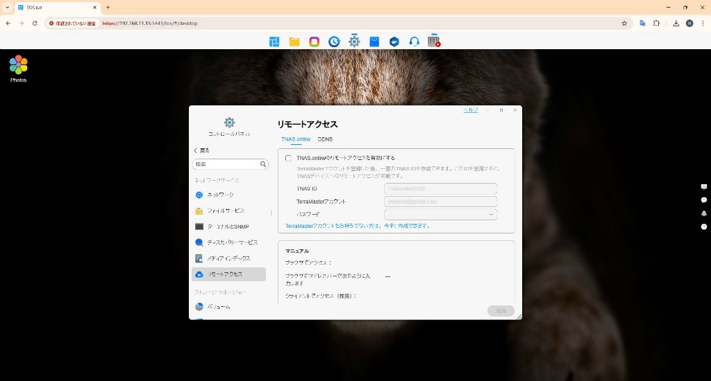Go back with the 戻る button
This screenshot has width=711, height=381.
pos(202,150)
